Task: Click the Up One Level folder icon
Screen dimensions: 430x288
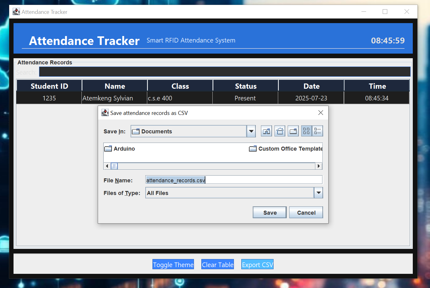Action: pyautogui.click(x=266, y=131)
